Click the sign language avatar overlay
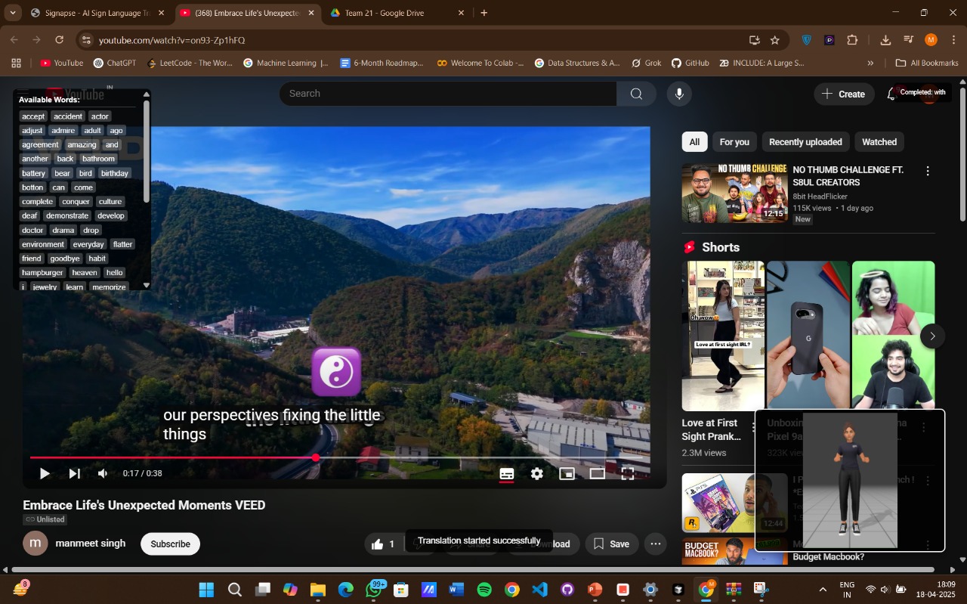The width and height of the screenshot is (967, 604). click(850, 481)
